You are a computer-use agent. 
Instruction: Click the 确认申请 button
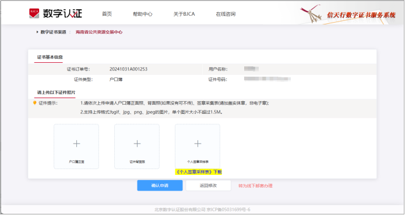tap(160, 185)
